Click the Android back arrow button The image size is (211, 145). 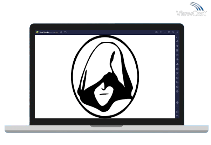pyautogui.click(x=177, y=107)
